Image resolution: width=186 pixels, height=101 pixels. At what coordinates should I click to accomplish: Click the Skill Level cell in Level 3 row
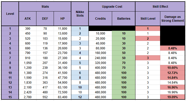[148, 38]
